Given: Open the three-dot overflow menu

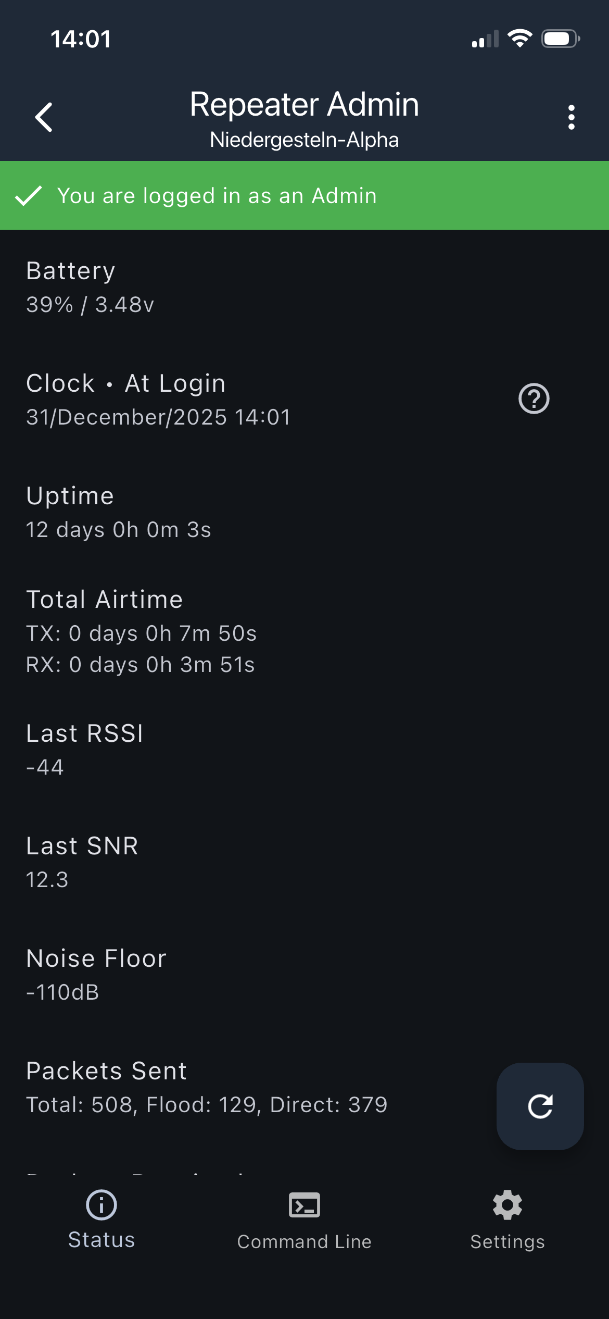Looking at the screenshot, I should click(572, 117).
